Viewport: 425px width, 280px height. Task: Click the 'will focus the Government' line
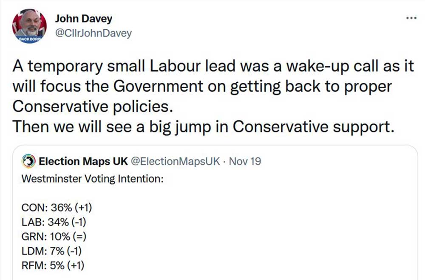tap(202, 87)
